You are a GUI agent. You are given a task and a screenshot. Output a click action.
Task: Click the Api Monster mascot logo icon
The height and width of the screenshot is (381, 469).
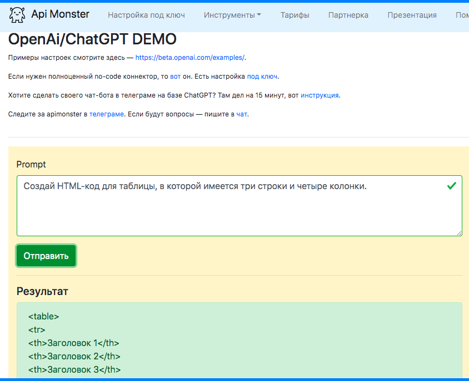[x=17, y=14]
